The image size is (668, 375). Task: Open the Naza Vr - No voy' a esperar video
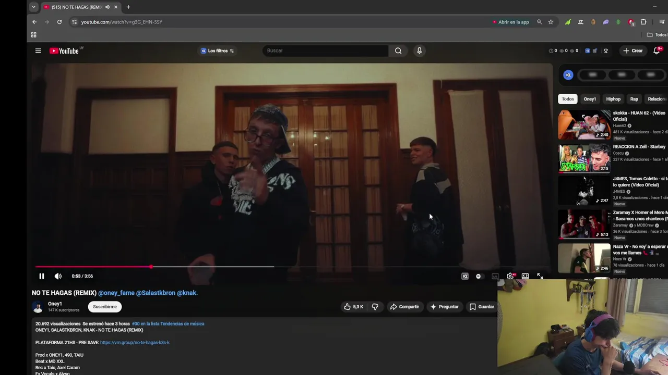click(x=584, y=258)
